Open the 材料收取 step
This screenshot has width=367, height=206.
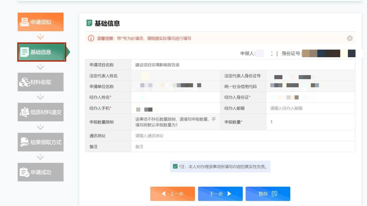click(41, 82)
